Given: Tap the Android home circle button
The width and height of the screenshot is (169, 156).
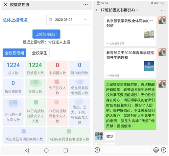Looking at the screenshot, I should point(46,151).
